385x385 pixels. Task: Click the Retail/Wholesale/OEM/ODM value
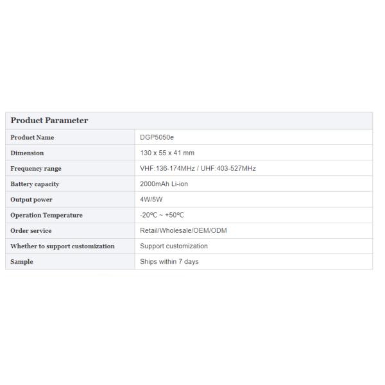click(183, 230)
